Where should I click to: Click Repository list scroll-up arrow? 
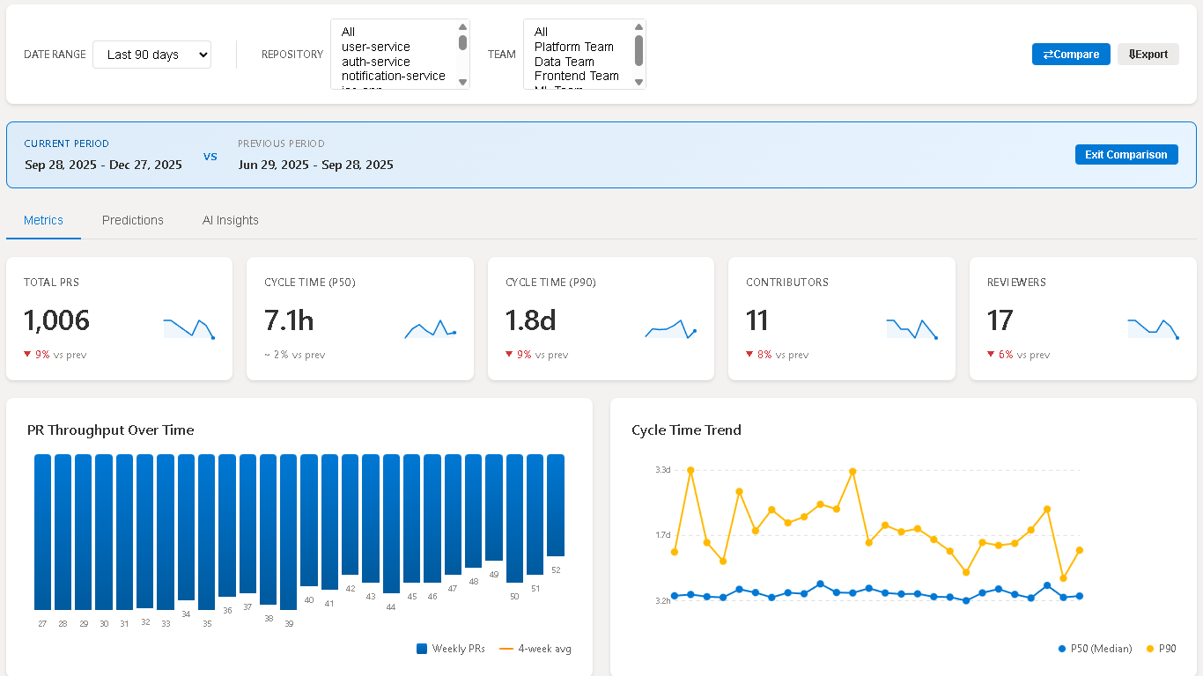coord(463,26)
